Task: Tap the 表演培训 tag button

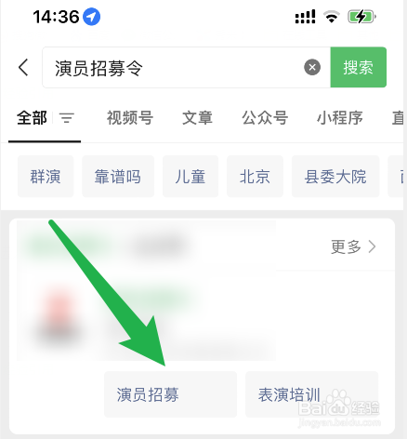Action: click(312, 394)
